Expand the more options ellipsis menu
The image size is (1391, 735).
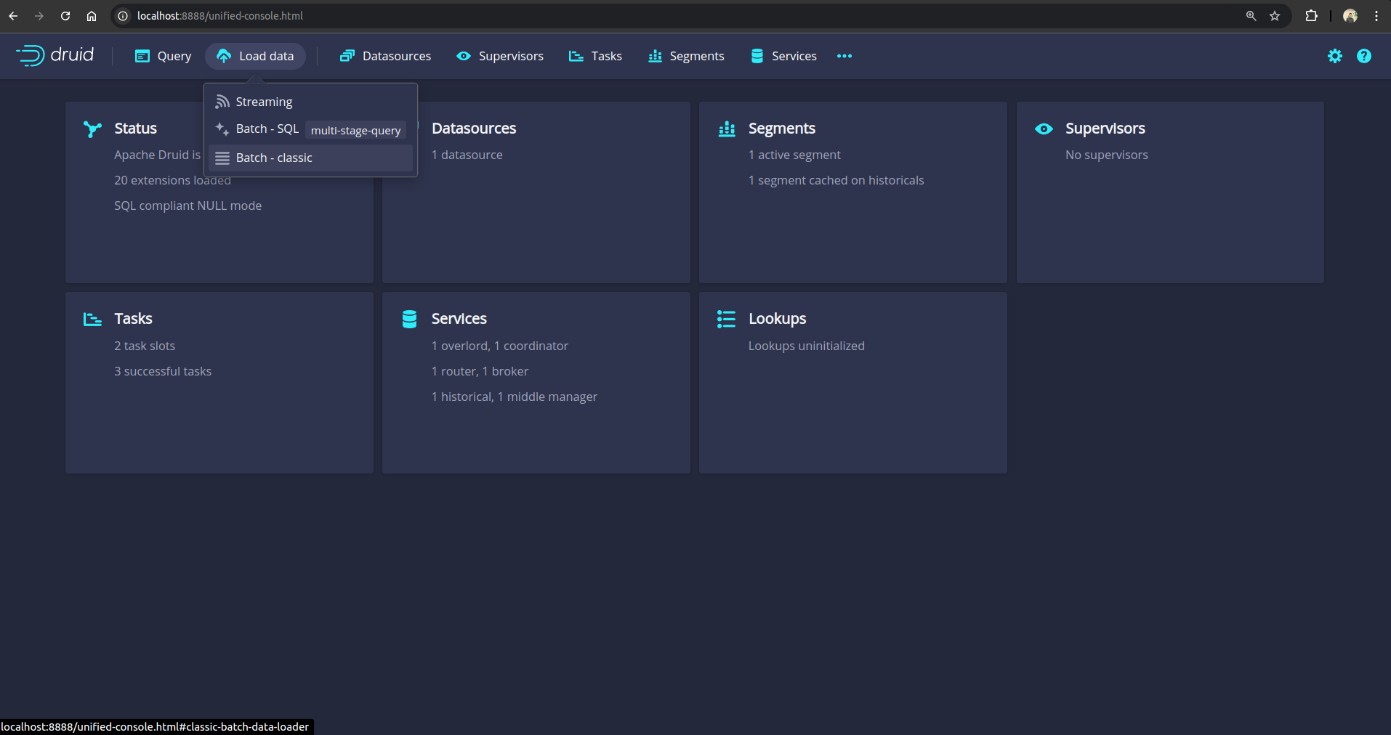[x=844, y=56]
